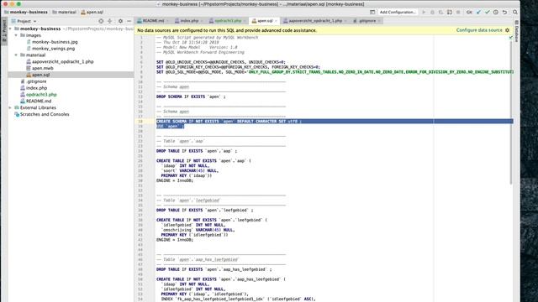This screenshot has height=302, width=538.
Task: Open the Database tool window strip
Action: [x=517, y=31]
